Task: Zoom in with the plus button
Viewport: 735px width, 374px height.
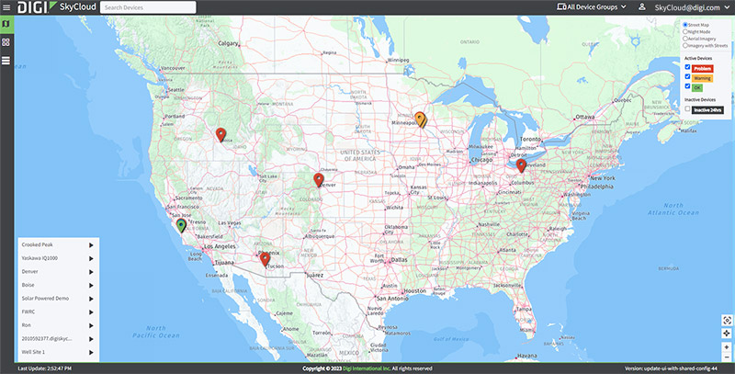Action: click(727, 347)
